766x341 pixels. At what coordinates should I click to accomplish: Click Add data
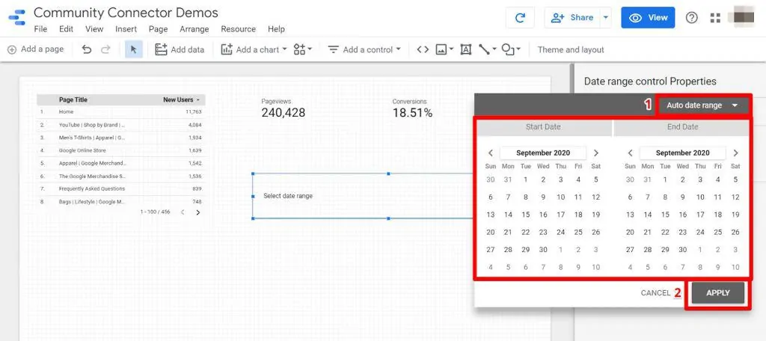[180, 49]
